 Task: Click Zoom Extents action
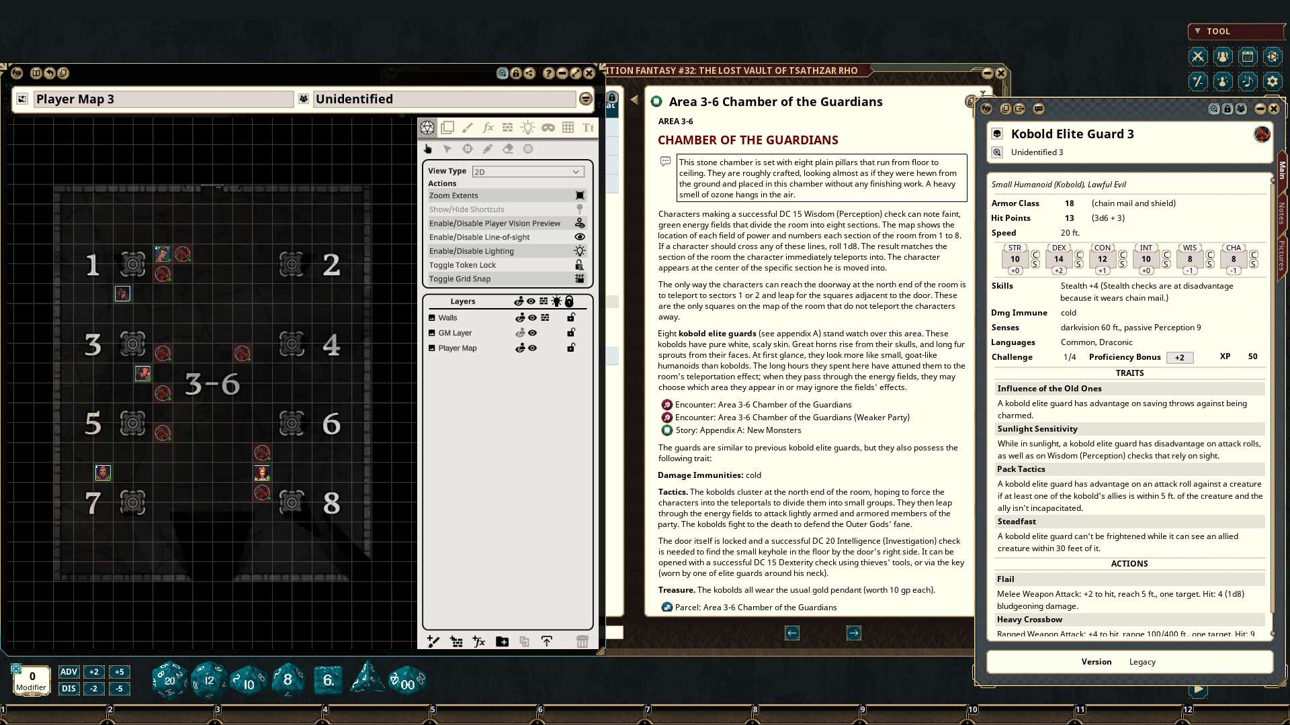tap(507, 195)
